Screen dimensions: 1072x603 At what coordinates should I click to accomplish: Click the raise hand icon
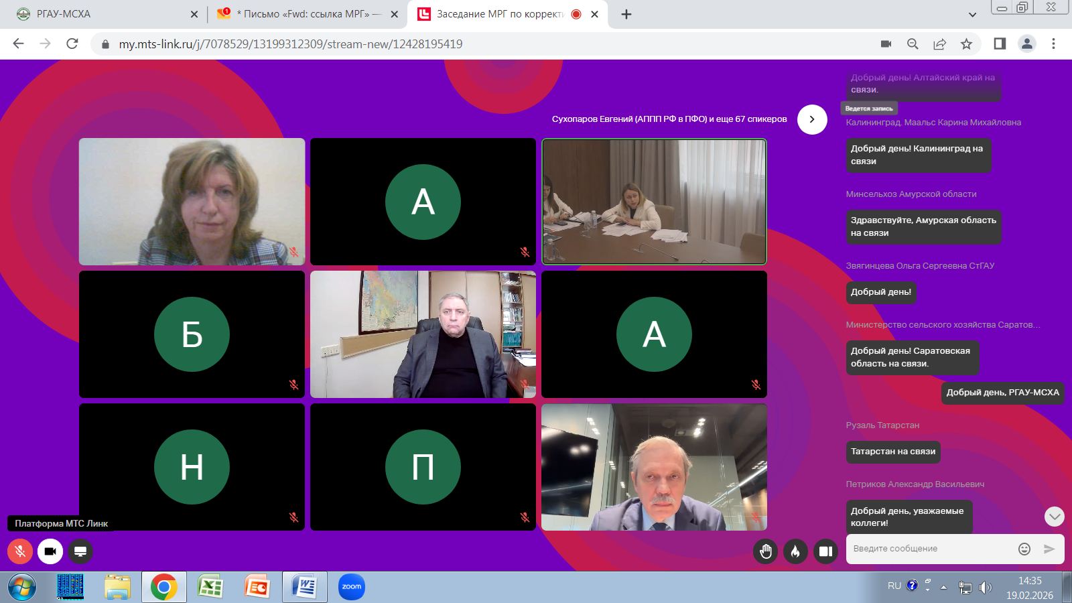[x=766, y=551]
